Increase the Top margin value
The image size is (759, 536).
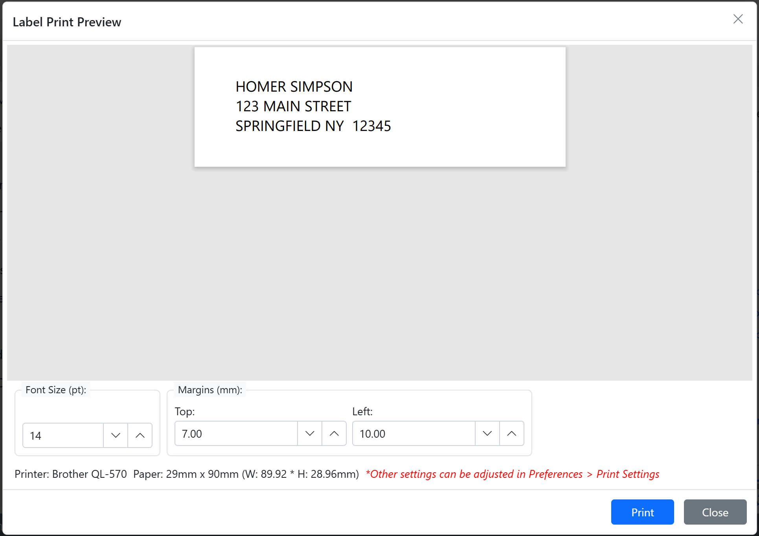point(334,433)
